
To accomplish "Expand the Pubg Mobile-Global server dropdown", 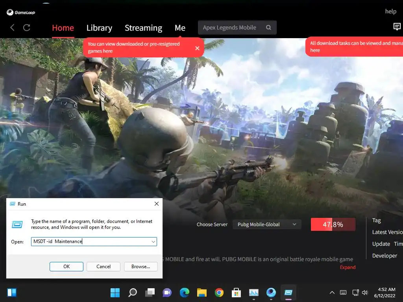I will pos(267,225).
